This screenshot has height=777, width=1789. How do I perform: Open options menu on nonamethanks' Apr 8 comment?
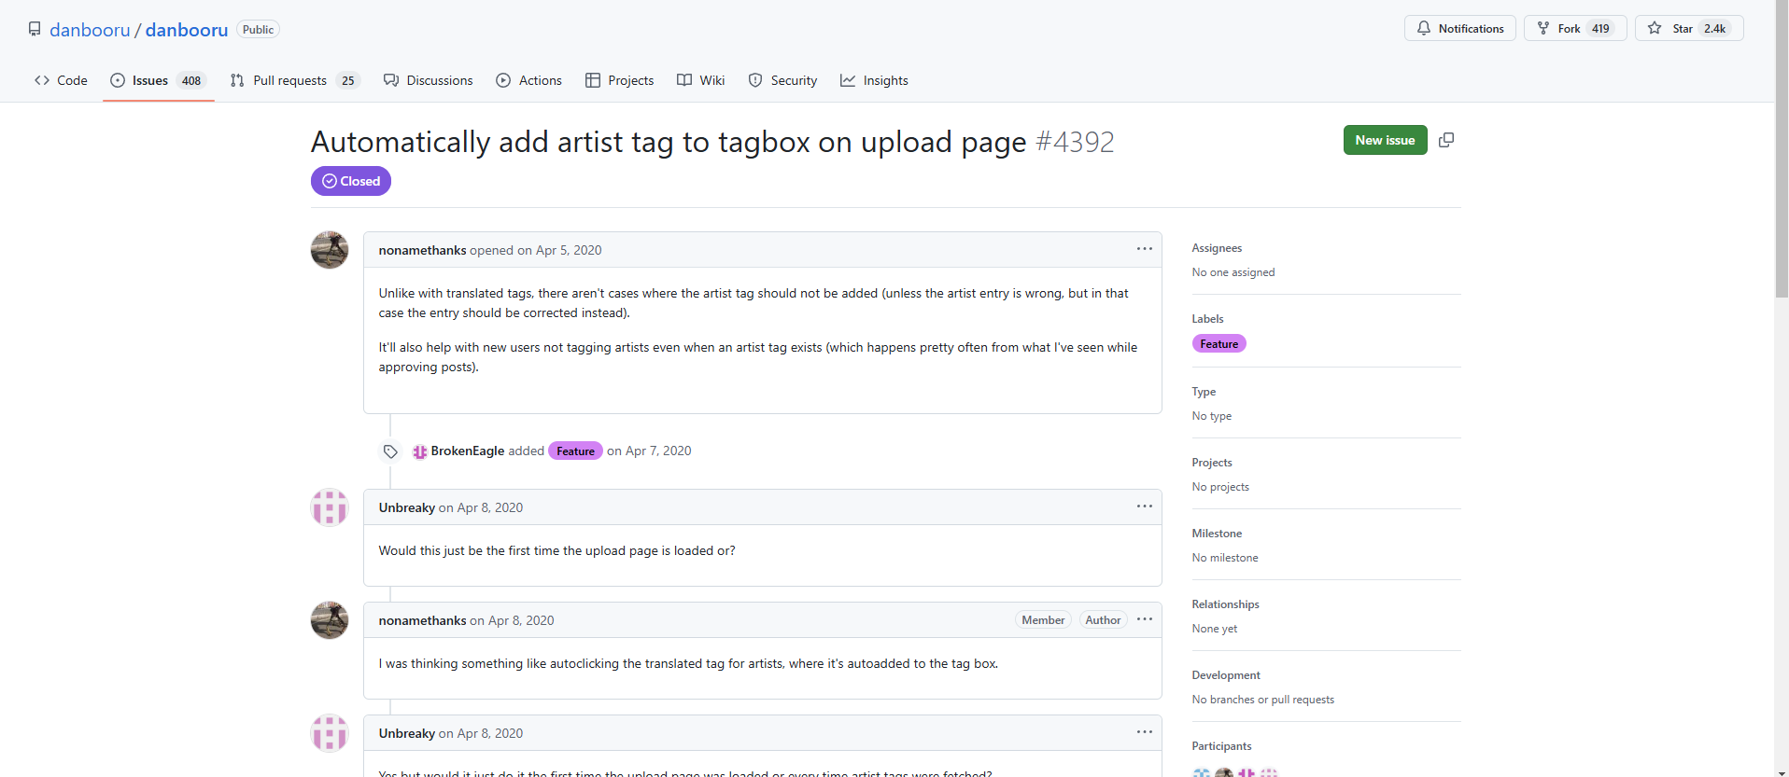(1145, 619)
